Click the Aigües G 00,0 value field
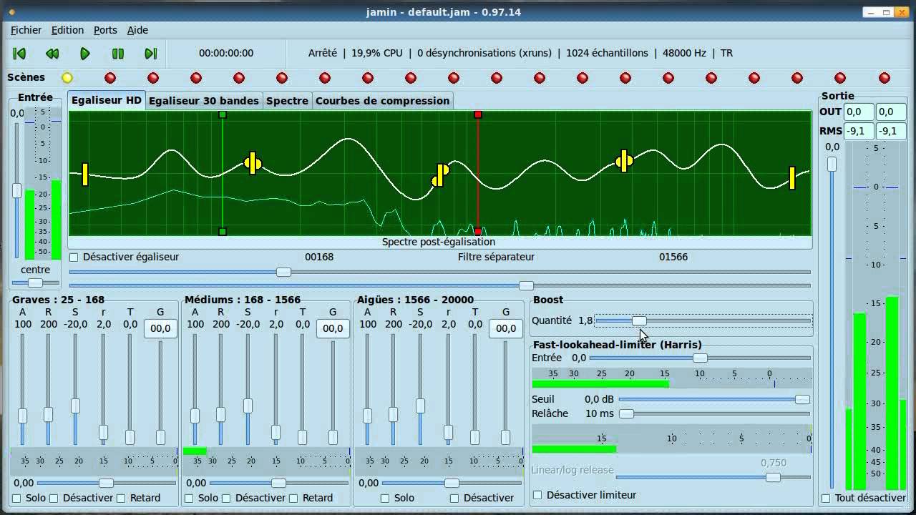 tap(506, 328)
